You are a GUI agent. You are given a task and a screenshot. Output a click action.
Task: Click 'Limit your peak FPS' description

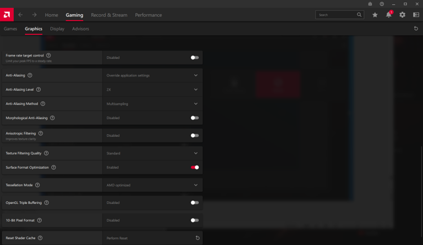[x=29, y=61]
